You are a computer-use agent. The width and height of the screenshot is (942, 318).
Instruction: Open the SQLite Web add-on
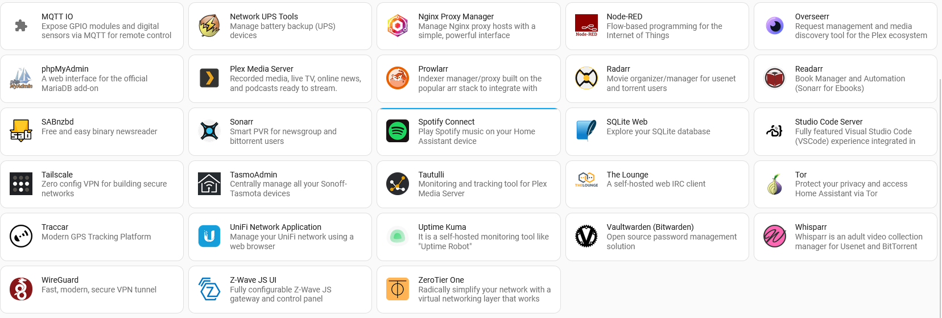tap(656, 131)
